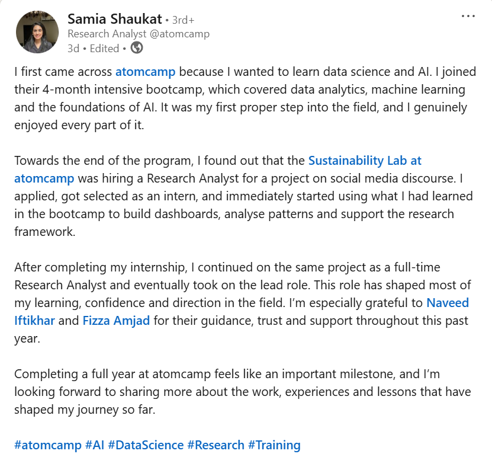
Task: Click the Edited label beside the timestamp
Action: click(x=104, y=48)
